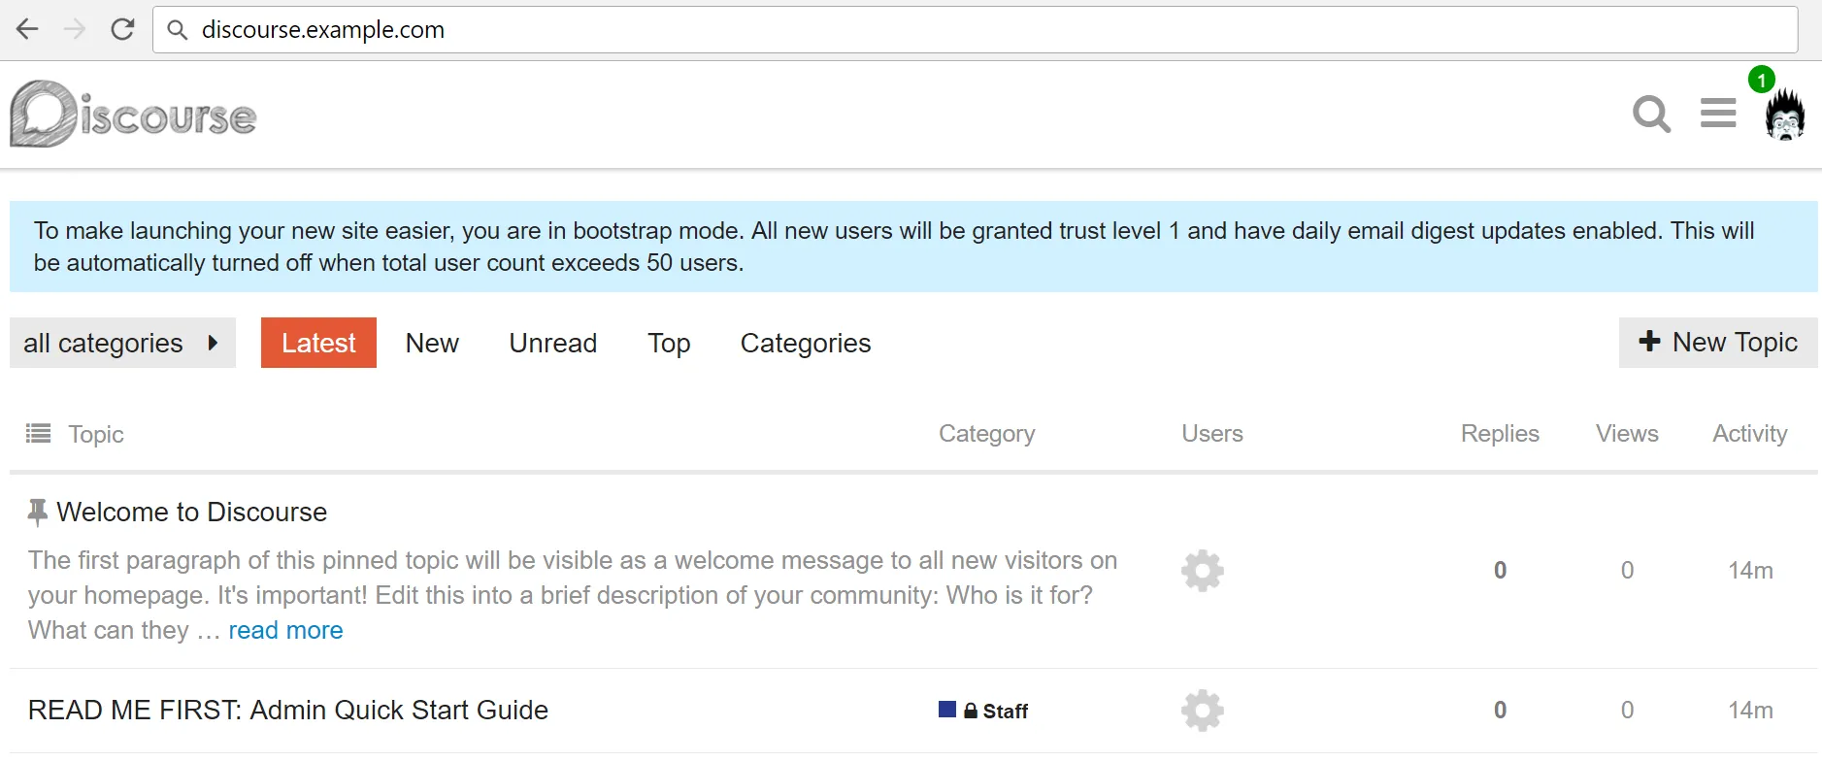Click the gear avatar in Welcome to Discourse row
The image size is (1822, 762).
point(1202,571)
